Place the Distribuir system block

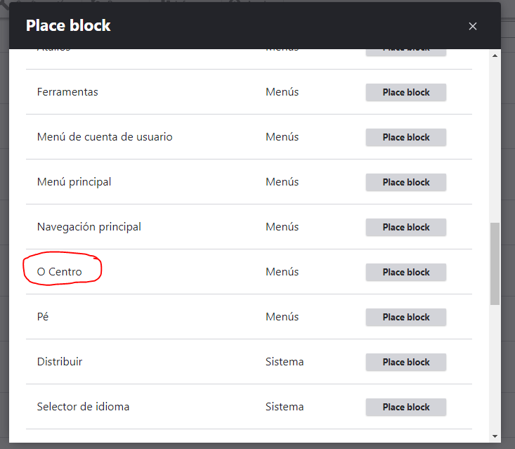pyautogui.click(x=405, y=362)
